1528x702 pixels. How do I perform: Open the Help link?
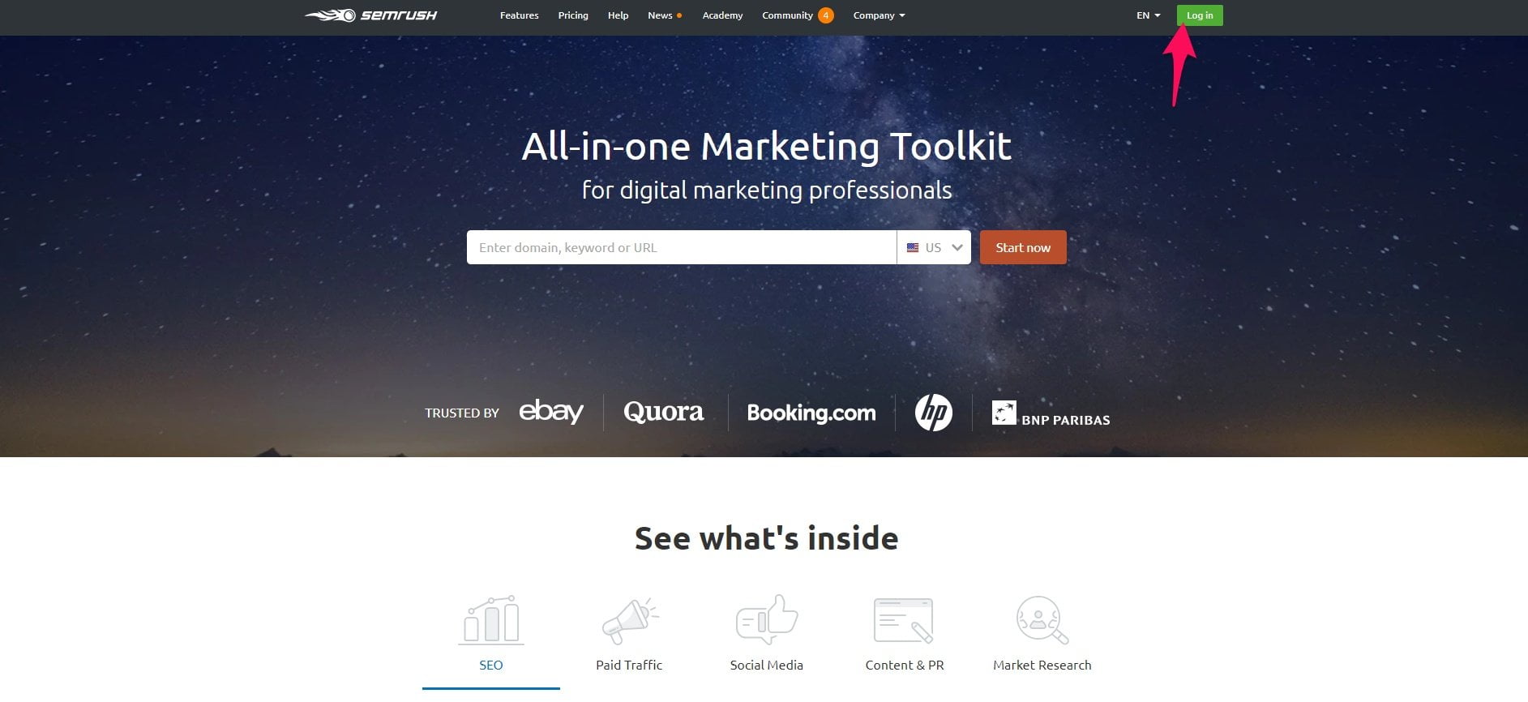[x=618, y=15]
